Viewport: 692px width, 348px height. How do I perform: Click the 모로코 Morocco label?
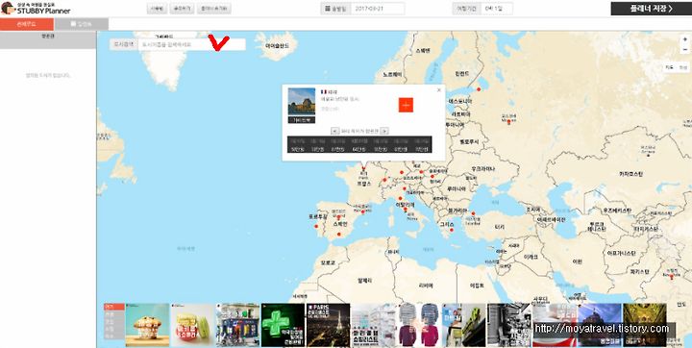(328, 262)
